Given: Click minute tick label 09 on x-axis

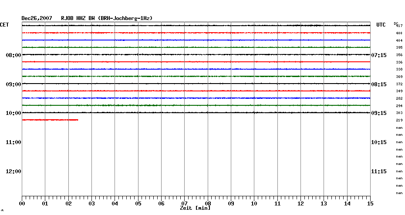Looking at the screenshot, I should [x=231, y=204].
